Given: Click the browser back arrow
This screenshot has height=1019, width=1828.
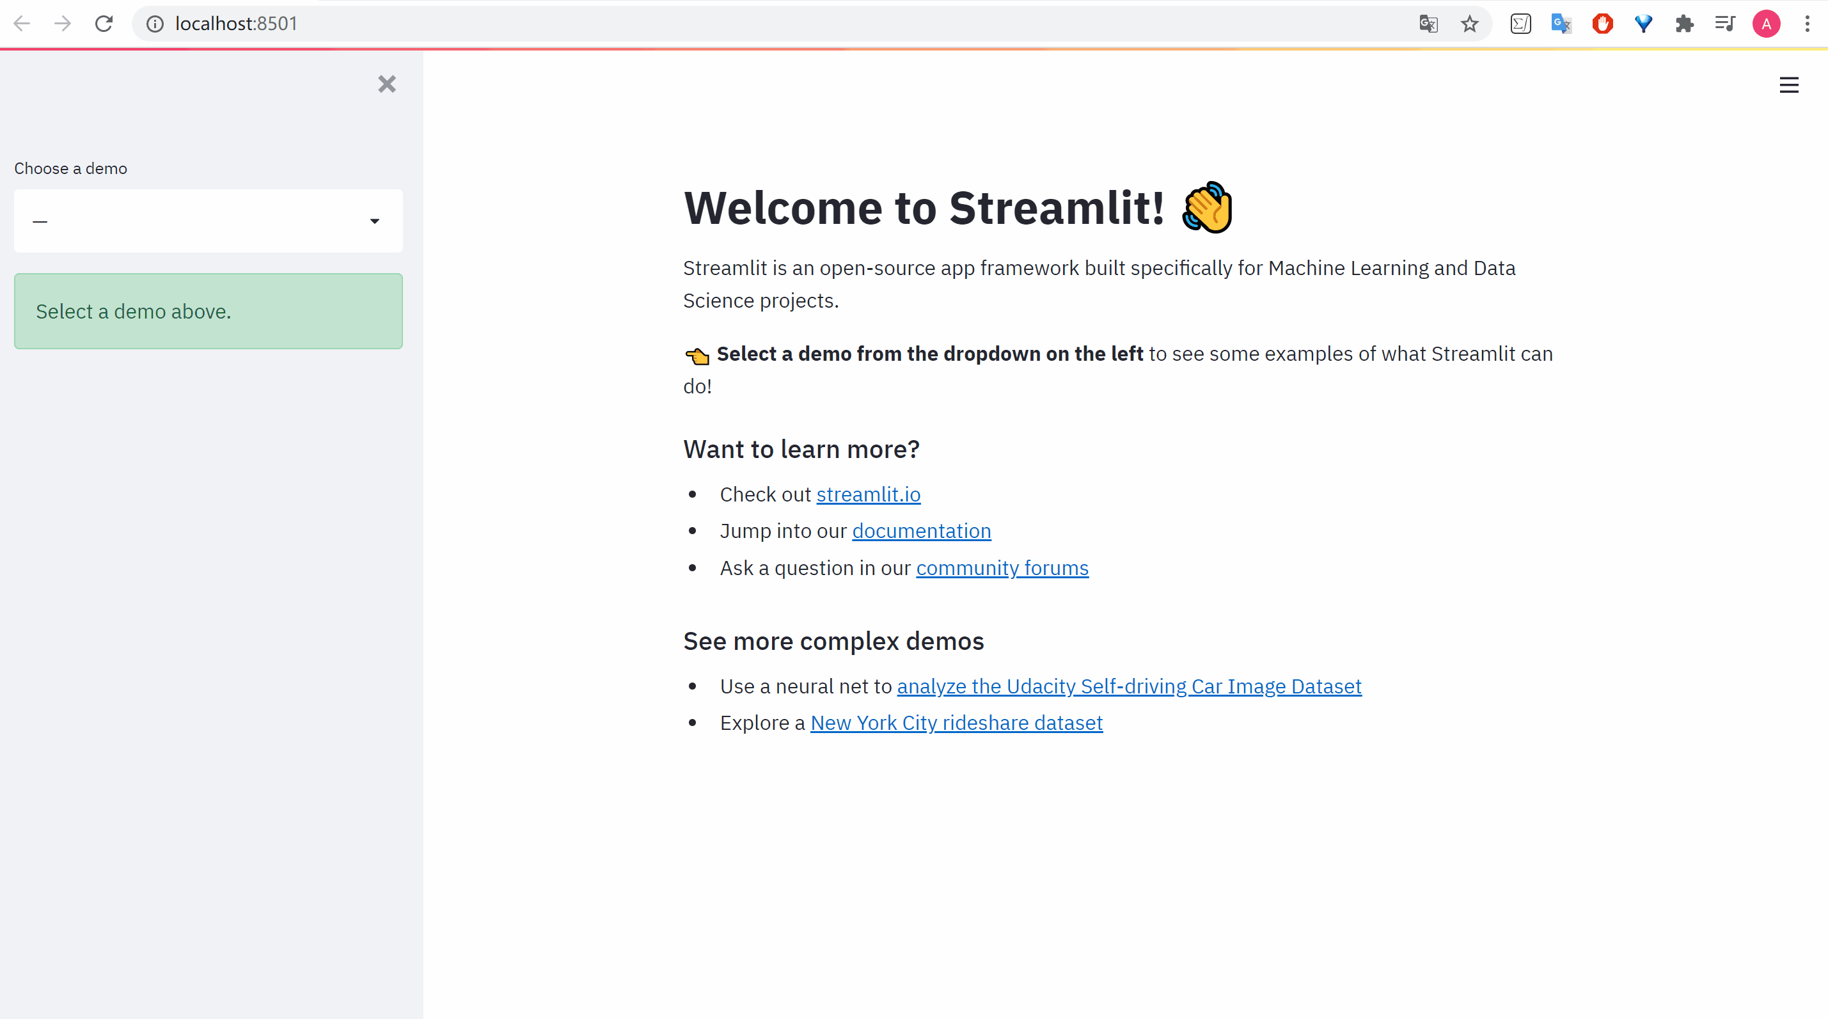Looking at the screenshot, I should tap(22, 24).
